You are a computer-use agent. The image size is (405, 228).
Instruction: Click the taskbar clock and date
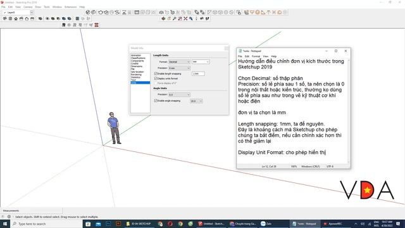(387, 224)
